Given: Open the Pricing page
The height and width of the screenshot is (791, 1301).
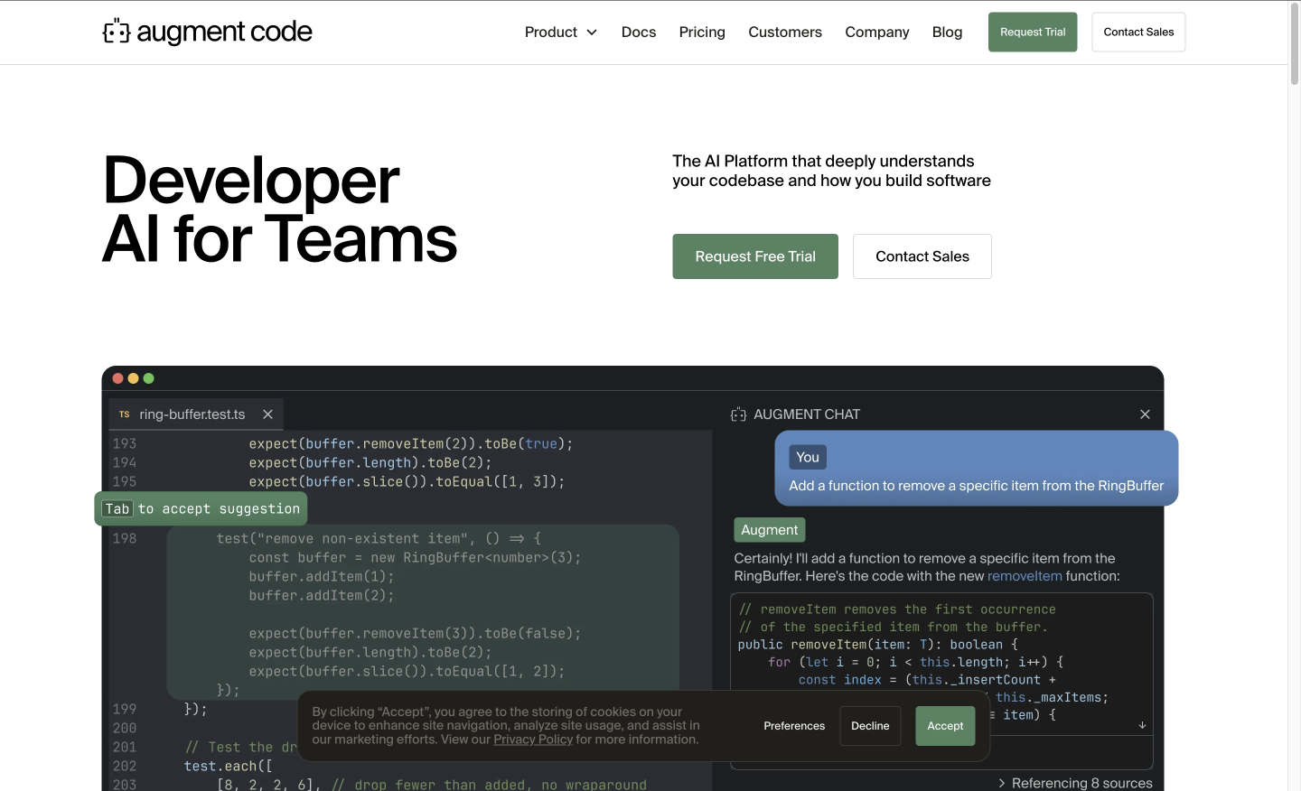Looking at the screenshot, I should [x=702, y=32].
